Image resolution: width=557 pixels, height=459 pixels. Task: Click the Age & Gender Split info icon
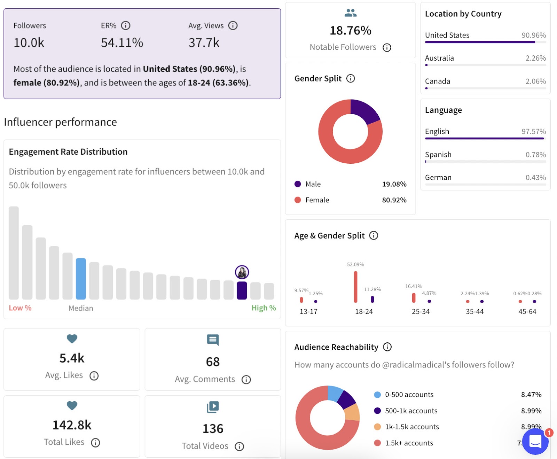(x=374, y=236)
